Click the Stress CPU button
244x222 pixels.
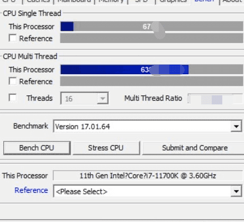pos(106,148)
